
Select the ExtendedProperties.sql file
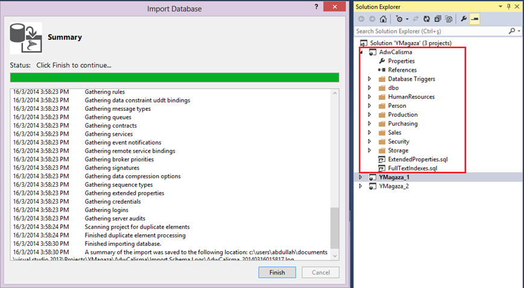418,160
